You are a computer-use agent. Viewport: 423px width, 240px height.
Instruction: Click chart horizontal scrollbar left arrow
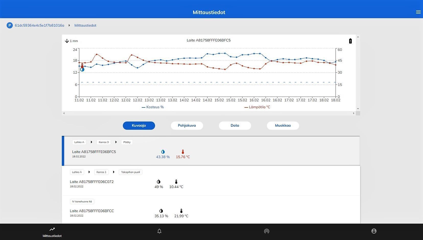coord(64,113)
